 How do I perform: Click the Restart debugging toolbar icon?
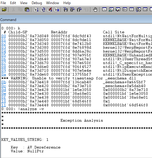coord(43,10)
